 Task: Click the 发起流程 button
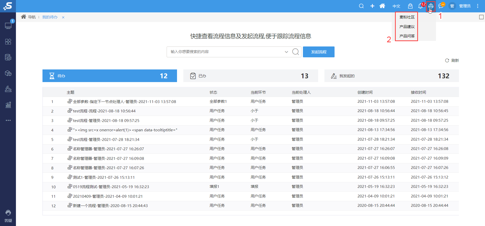click(x=319, y=52)
